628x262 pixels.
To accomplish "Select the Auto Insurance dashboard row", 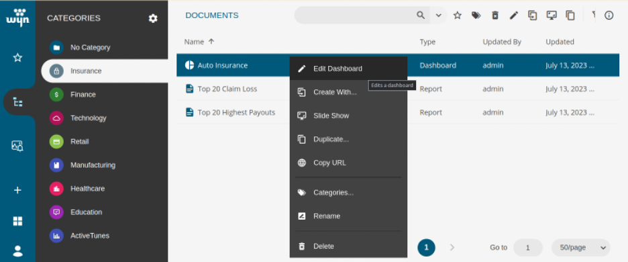I will pyautogui.click(x=398, y=65).
